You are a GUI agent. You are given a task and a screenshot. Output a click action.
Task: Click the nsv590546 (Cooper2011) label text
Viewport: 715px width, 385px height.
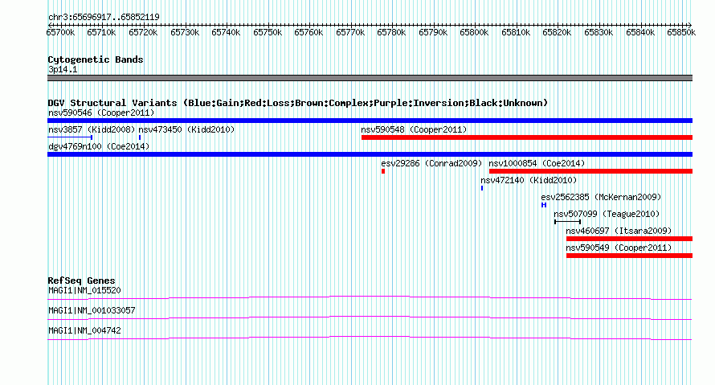point(101,113)
